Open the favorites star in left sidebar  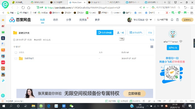coord(3,20)
